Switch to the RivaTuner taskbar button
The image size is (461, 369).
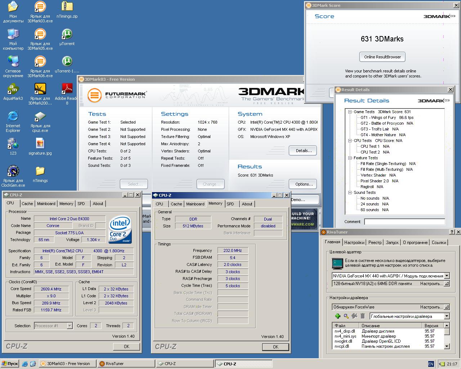[126, 364]
